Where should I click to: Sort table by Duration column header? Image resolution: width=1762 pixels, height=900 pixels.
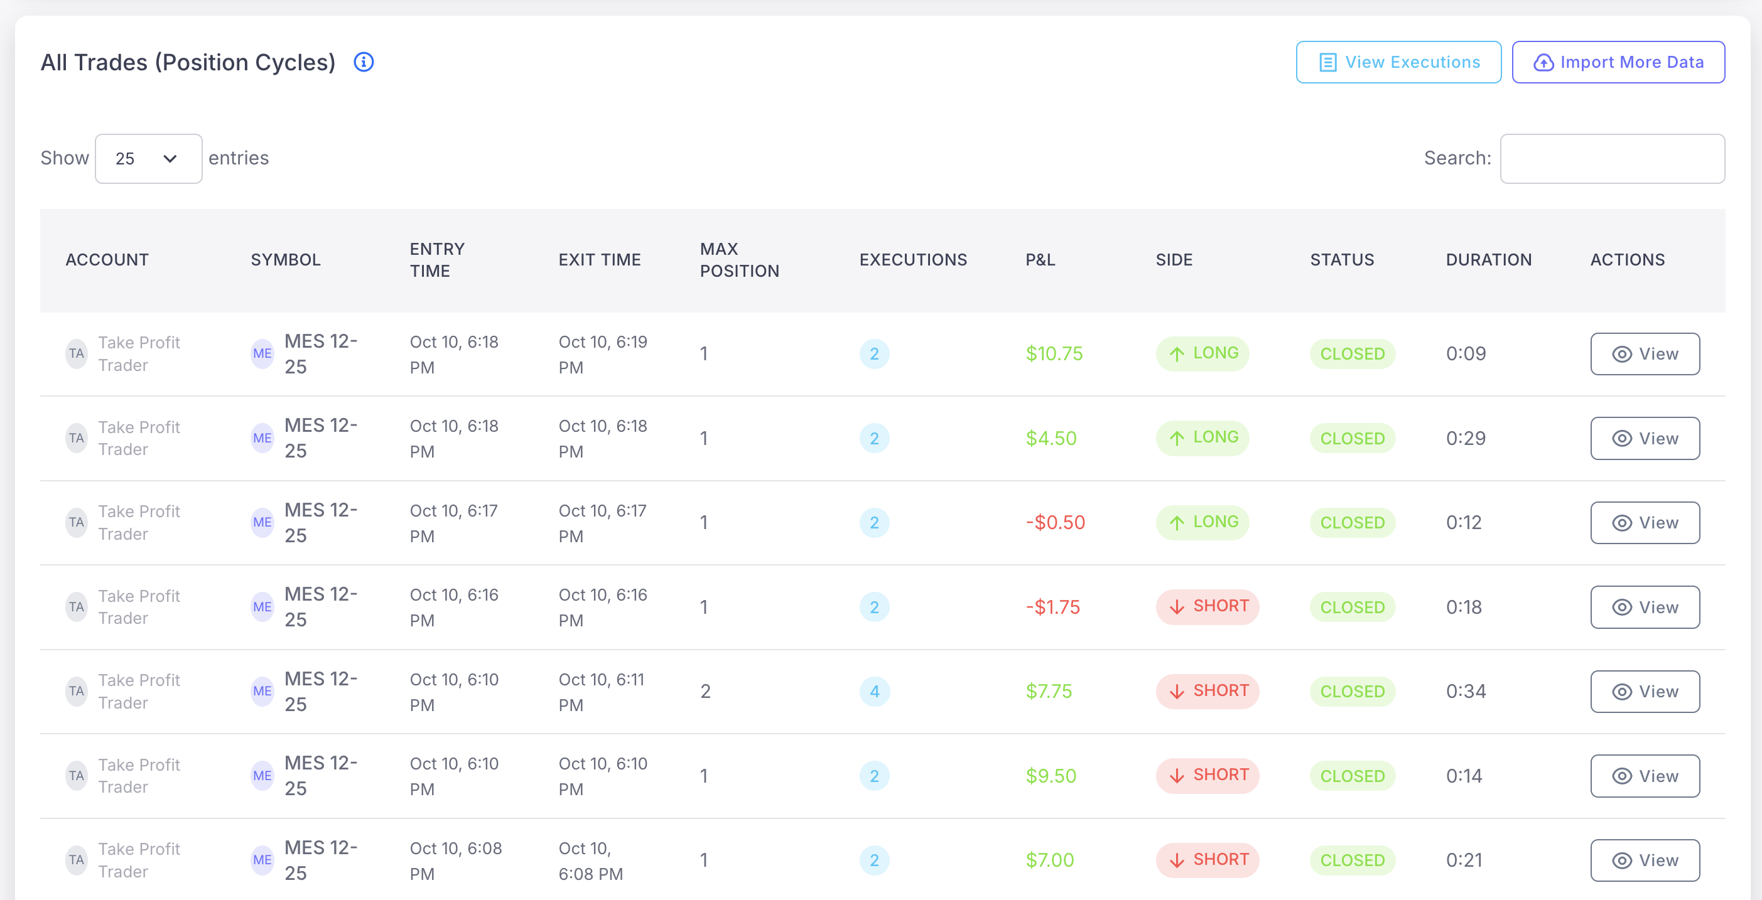[x=1488, y=260]
